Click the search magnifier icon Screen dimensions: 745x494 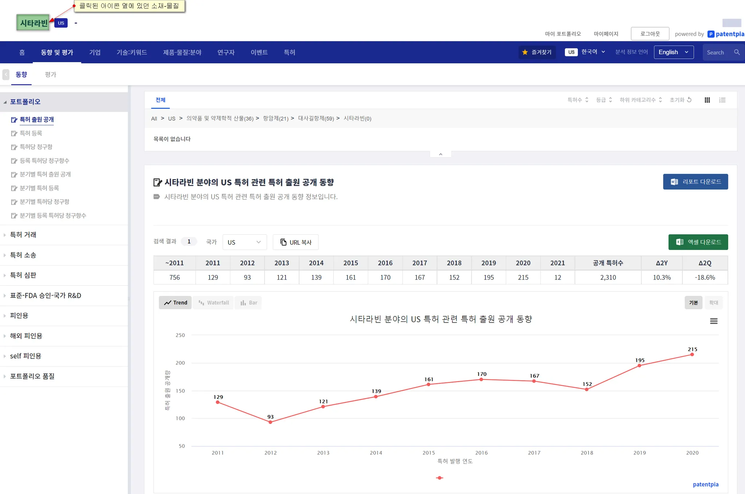tap(737, 52)
